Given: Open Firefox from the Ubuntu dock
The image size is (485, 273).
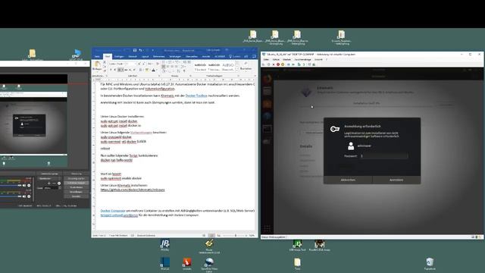Looking at the screenshot, I should tap(268, 79).
